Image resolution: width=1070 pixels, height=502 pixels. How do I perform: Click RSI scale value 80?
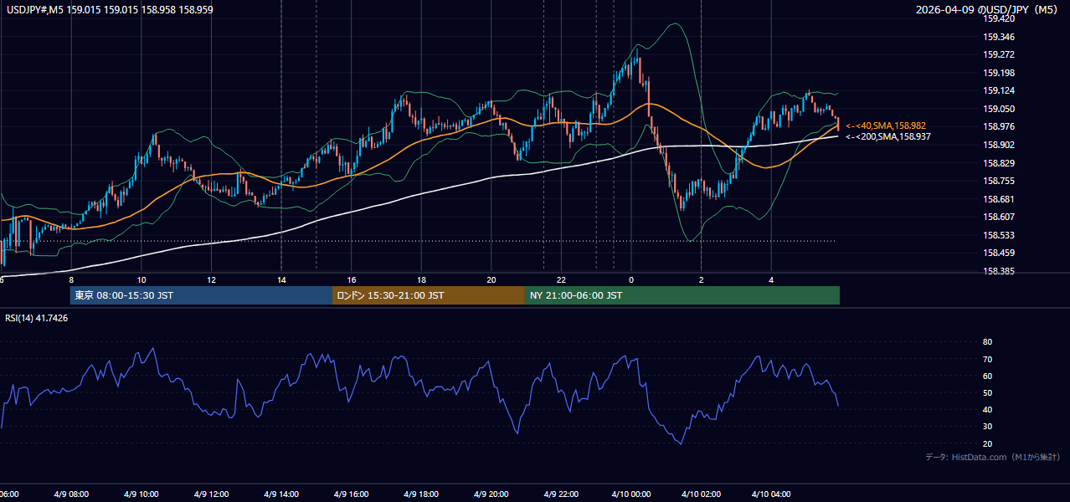point(987,342)
